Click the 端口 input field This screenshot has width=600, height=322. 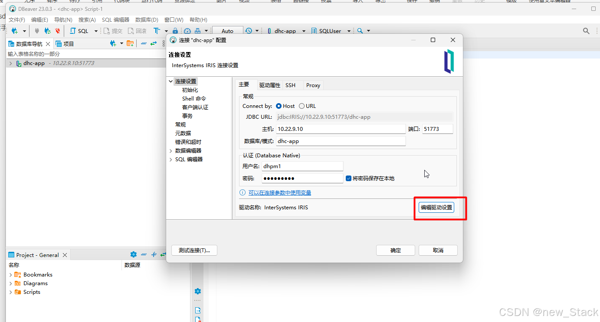click(x=437, y=129)
